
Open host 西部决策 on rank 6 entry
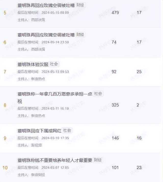[x=38, y=49]
